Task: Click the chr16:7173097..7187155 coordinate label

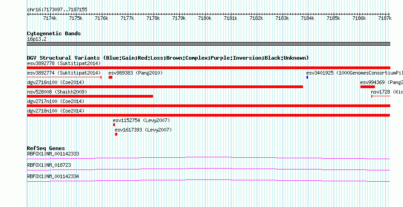Action: tap(57, 10)
